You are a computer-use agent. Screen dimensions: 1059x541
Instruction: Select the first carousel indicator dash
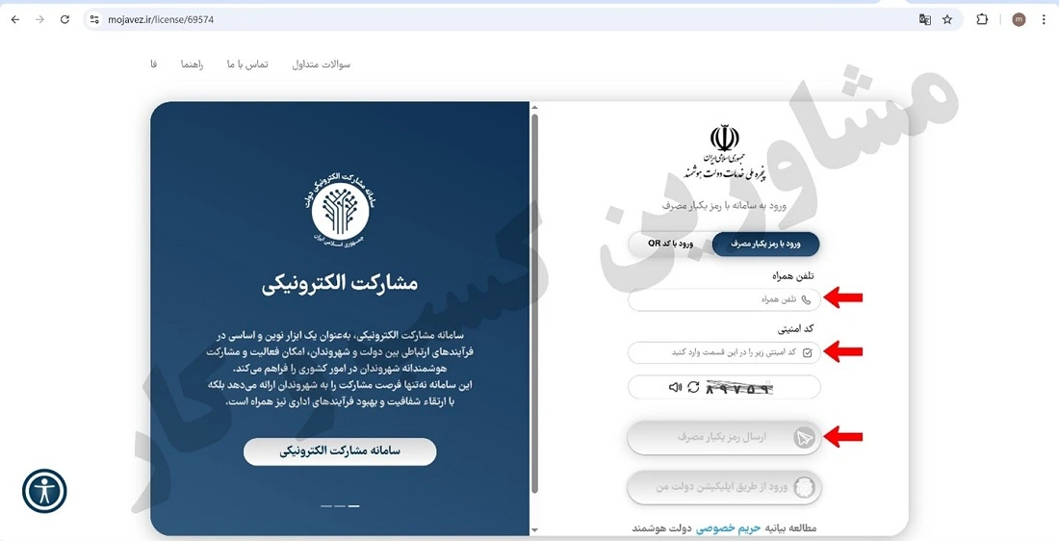click(x=326, y=506)
